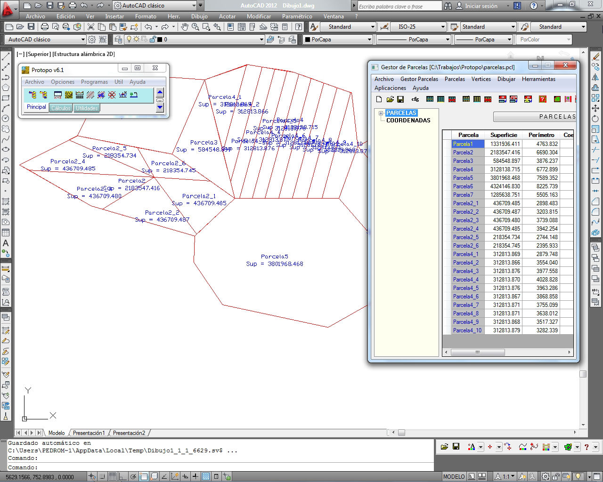Click the New file icon in Gestor de Parcelas
Viewport: 603px width, 482px height.
(x=379, y=99)
